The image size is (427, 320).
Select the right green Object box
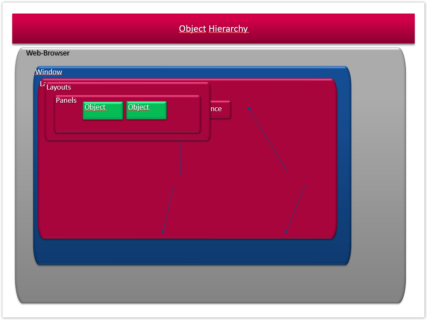coord(146,110)
